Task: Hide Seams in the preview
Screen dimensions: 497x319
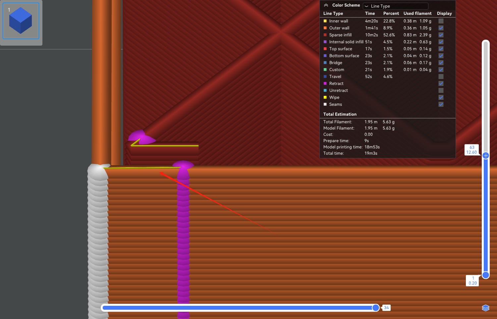Action: [x=441, y=104]
